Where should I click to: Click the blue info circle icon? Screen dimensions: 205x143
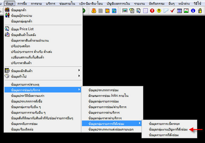point(193,11)
